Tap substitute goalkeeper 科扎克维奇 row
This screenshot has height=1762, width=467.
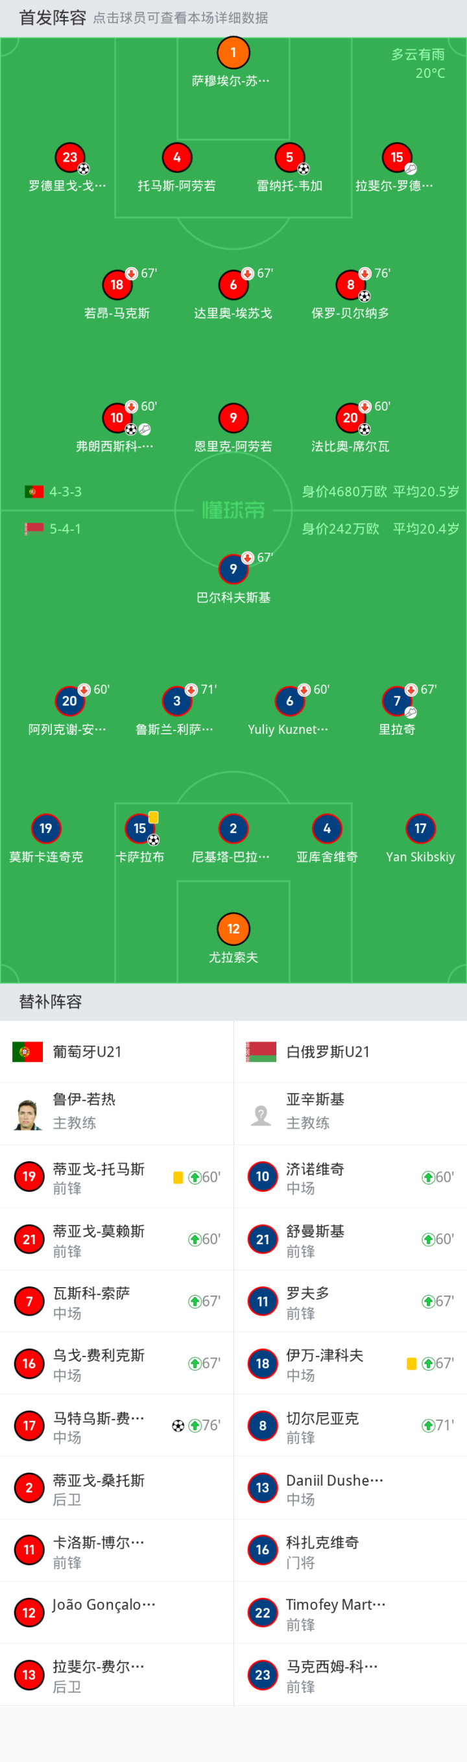[x=350, y=1550]
